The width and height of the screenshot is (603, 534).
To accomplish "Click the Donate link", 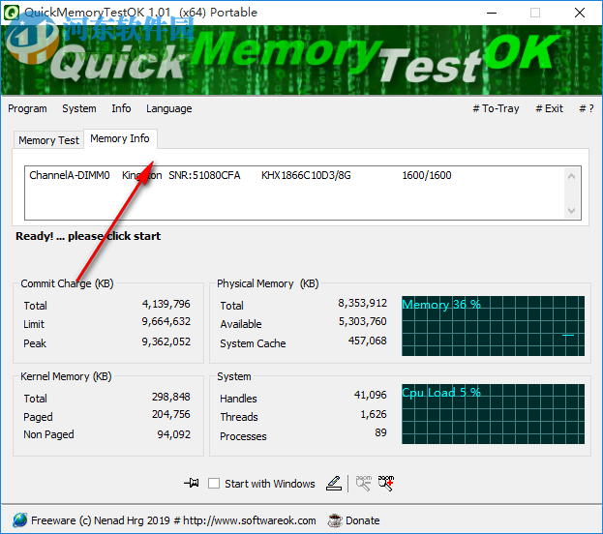I will 363,520.
